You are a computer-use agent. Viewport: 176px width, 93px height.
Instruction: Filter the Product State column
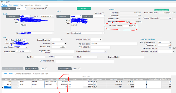(44, 79)
